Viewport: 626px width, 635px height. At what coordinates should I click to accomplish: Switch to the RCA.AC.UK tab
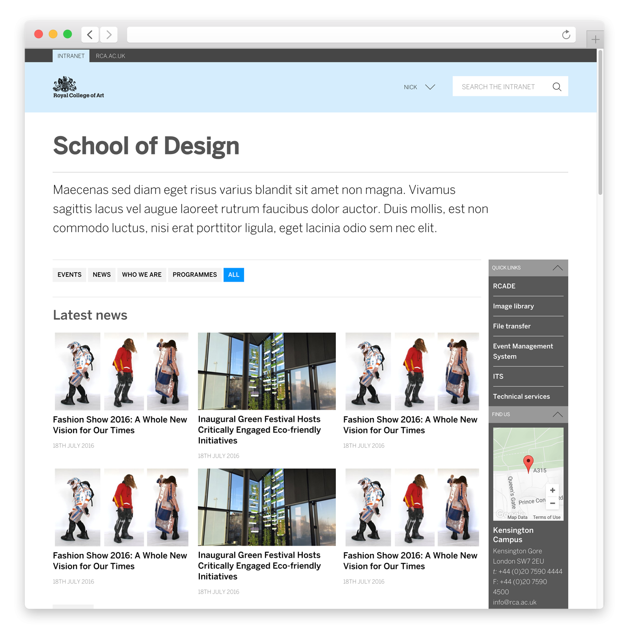pos(110,56)
